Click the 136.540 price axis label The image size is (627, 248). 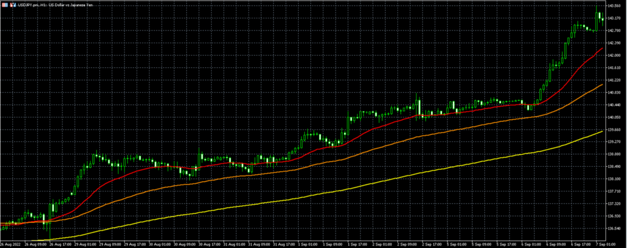[615, 228]
